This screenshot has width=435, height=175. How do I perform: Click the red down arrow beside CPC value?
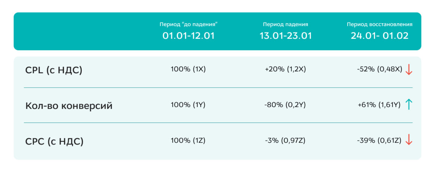409,140
